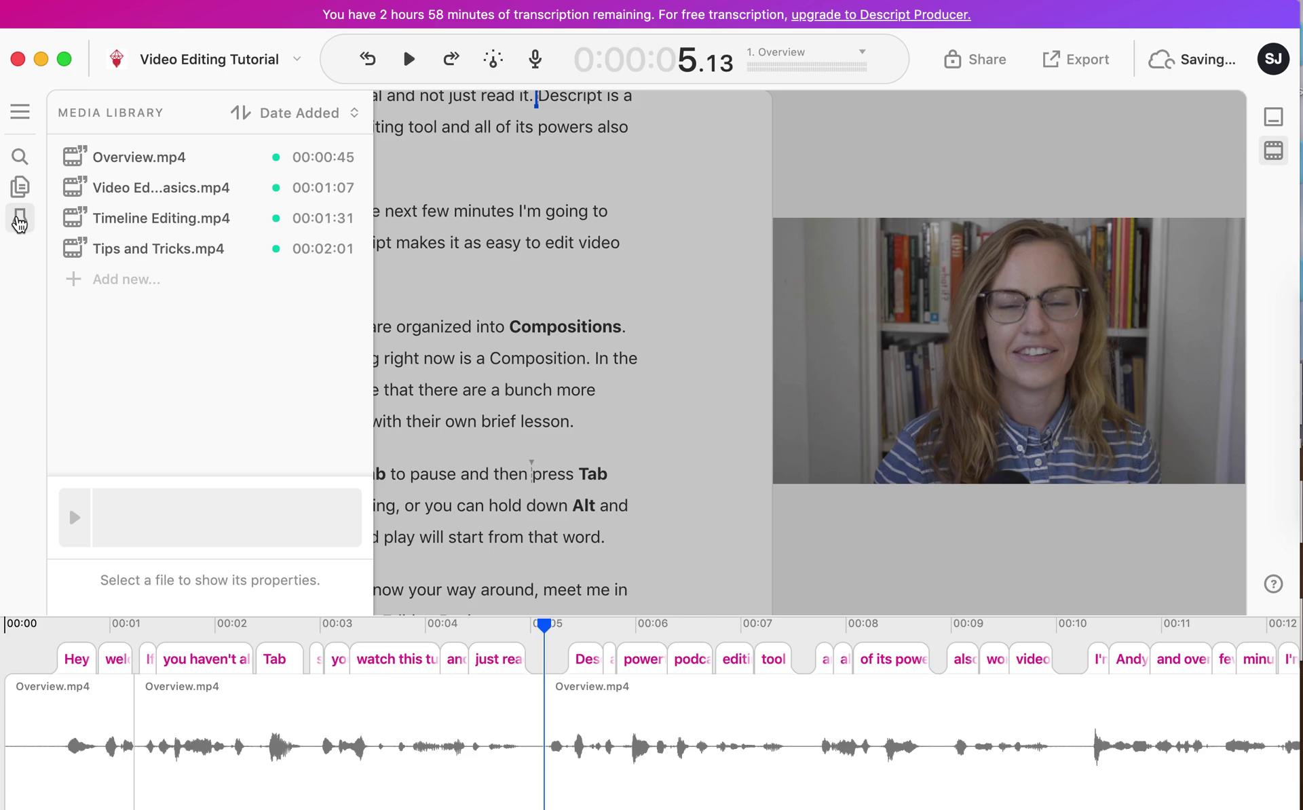
Task: Toggle the Media Library sidebar icon
Action: [20, 218]
